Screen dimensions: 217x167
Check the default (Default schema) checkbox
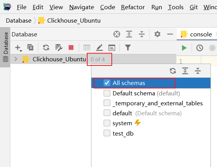[107, 113]
